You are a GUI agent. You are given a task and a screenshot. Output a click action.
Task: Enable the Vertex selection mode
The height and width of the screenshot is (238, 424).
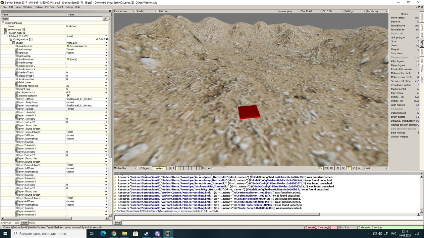(159, 168)
